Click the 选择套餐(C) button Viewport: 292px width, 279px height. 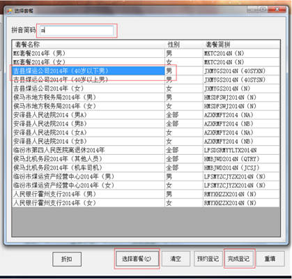(x=137, y=259)
